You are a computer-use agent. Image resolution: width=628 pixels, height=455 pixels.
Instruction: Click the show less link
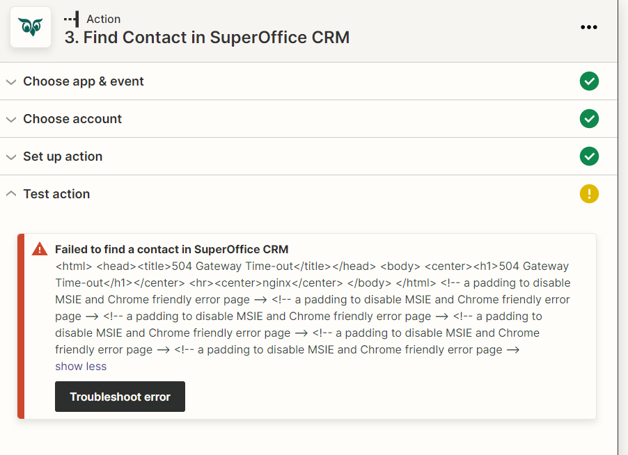81,366
